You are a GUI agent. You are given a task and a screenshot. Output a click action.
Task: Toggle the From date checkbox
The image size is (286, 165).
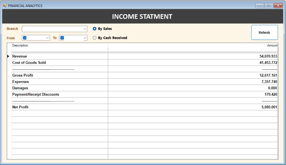pyautogui.click(x=25, y=38)
